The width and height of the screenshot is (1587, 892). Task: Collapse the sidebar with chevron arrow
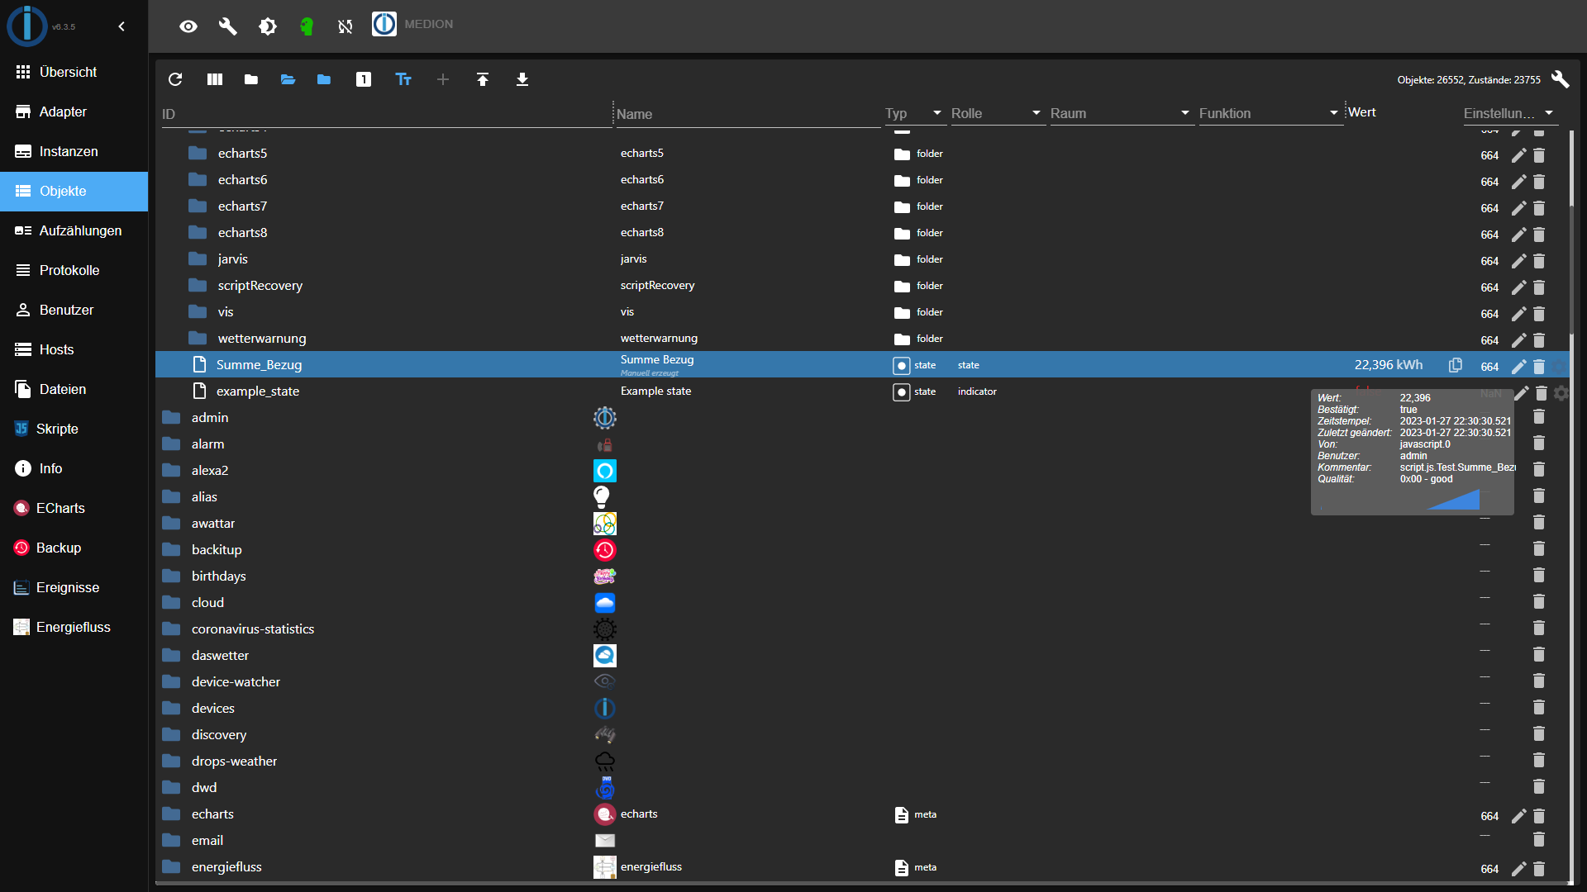click(122, 26)
